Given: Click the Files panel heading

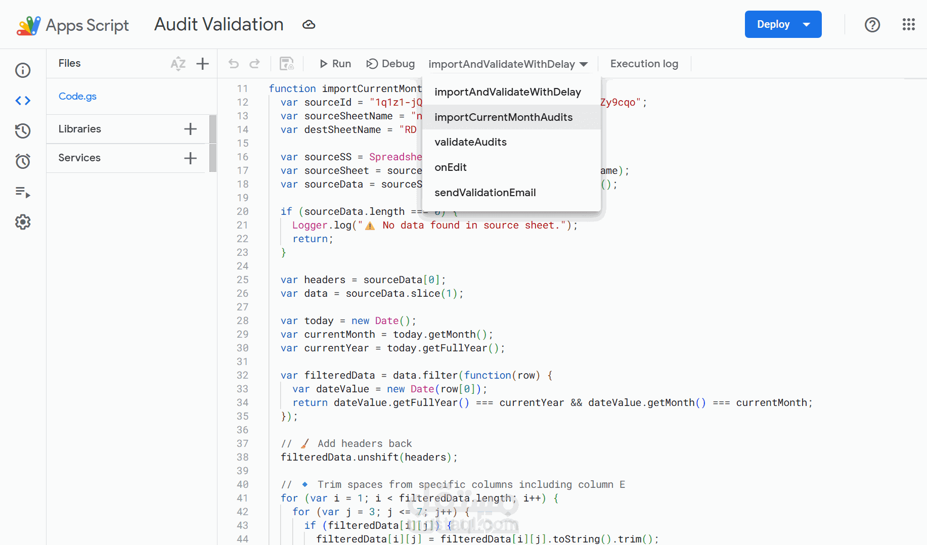Looking at the screenshot, I should coord(69,63).
